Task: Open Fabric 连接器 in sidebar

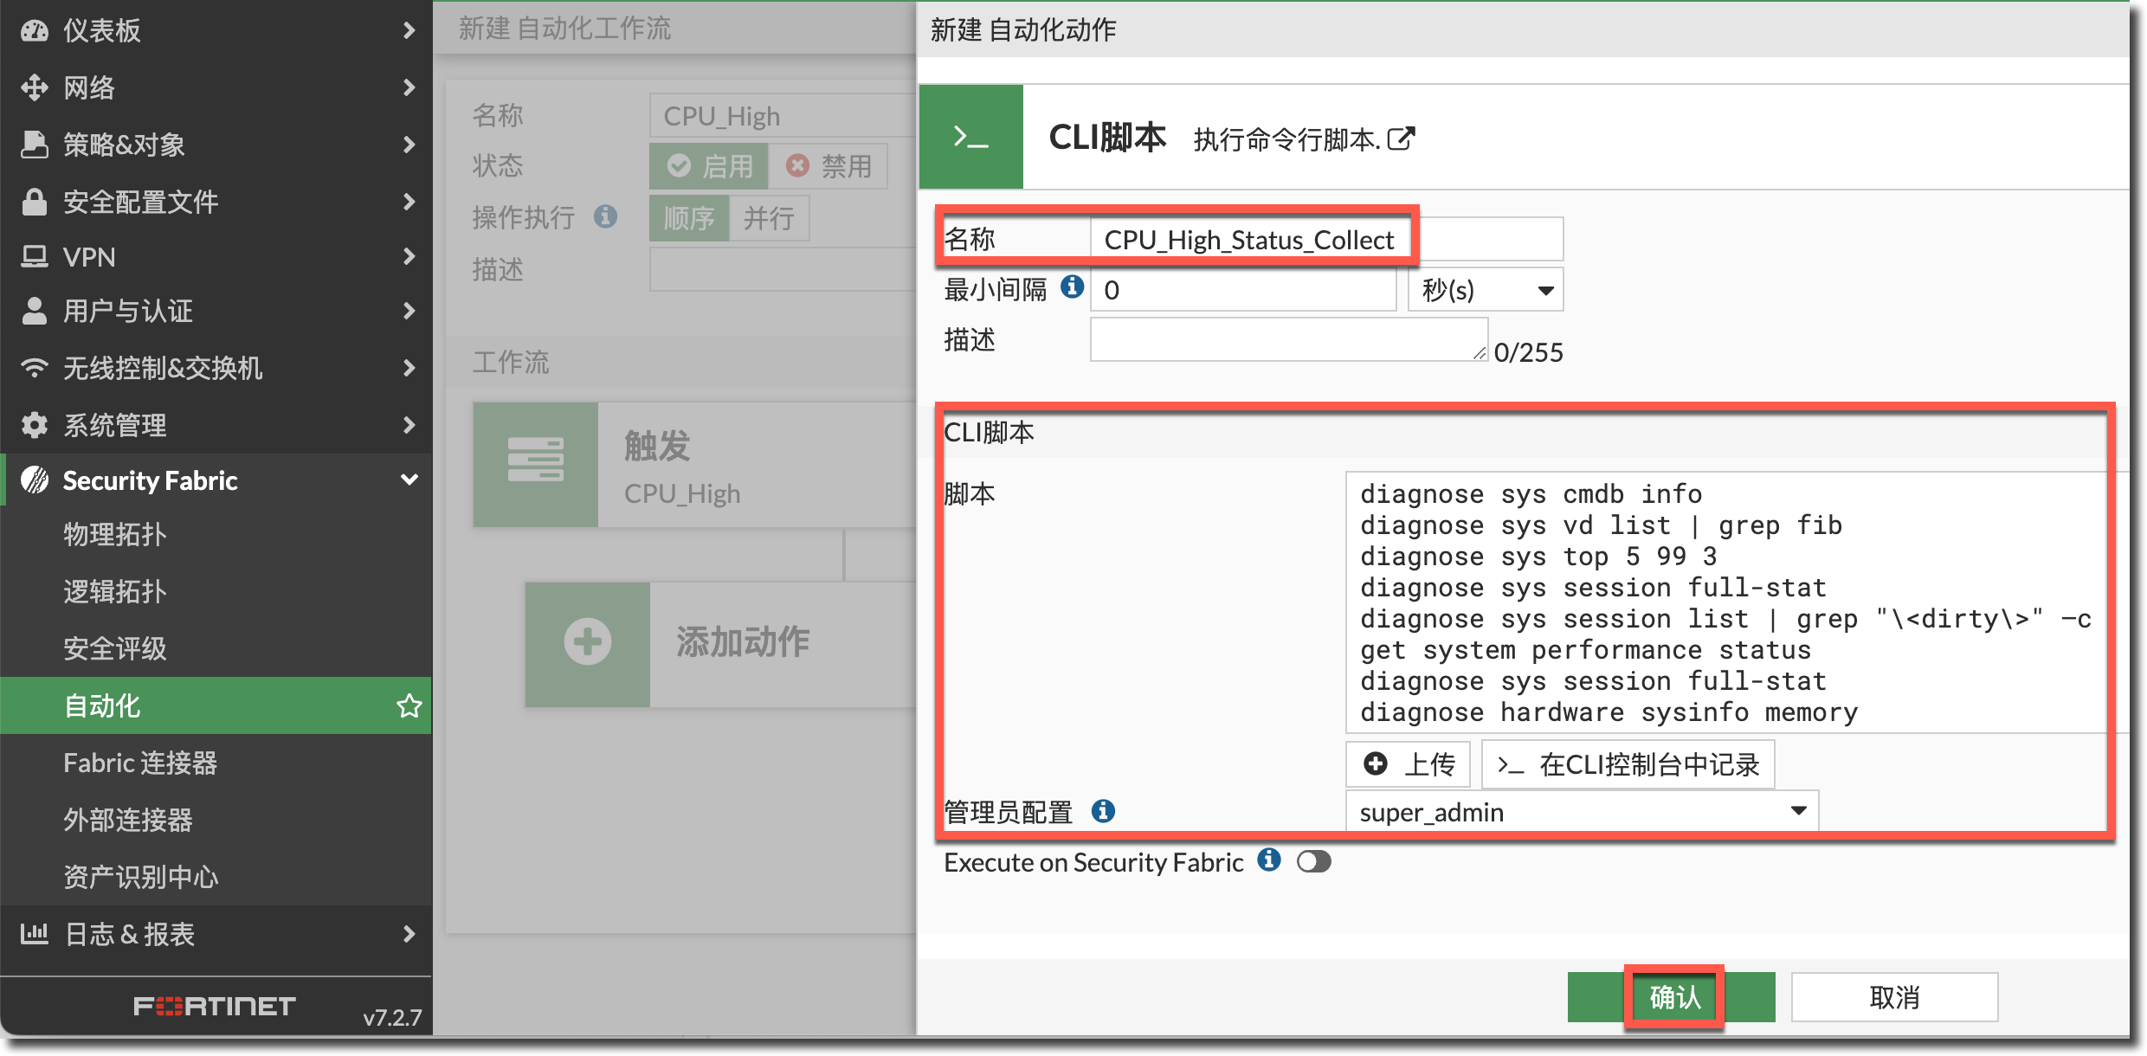Action: click(140, 763)
